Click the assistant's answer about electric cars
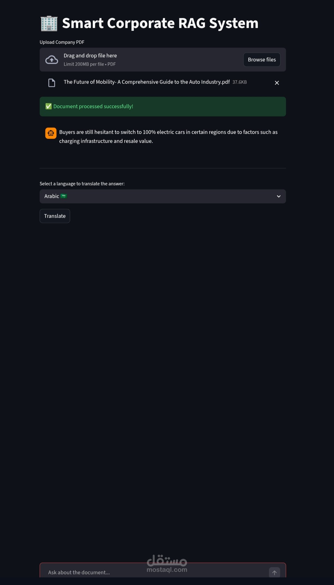 pos(168,137)
